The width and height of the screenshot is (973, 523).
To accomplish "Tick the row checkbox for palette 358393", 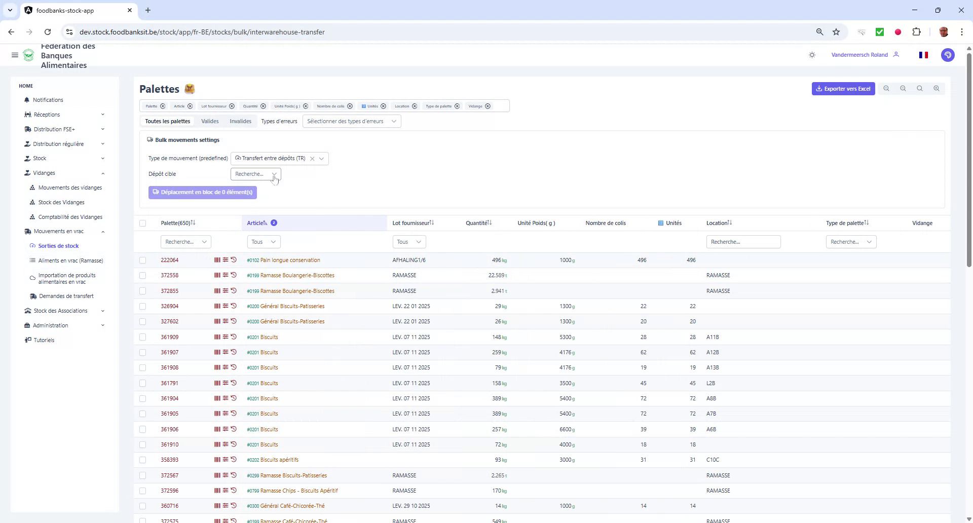I will tap(143, 460).
